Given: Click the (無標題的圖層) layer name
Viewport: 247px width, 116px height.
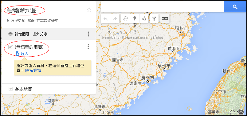Looking at the screenshot, I should point(29,47).
